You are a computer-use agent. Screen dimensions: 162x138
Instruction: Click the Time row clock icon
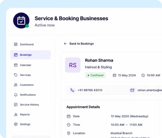[69, 125]
